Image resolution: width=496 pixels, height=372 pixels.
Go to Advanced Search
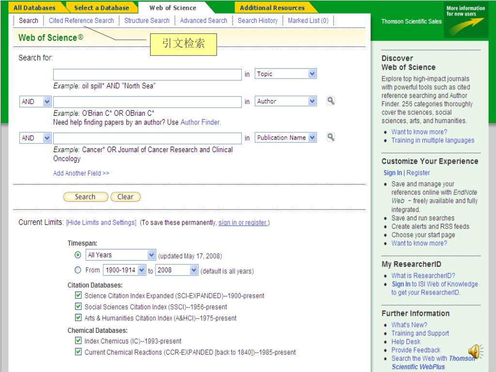coord(203,20)
